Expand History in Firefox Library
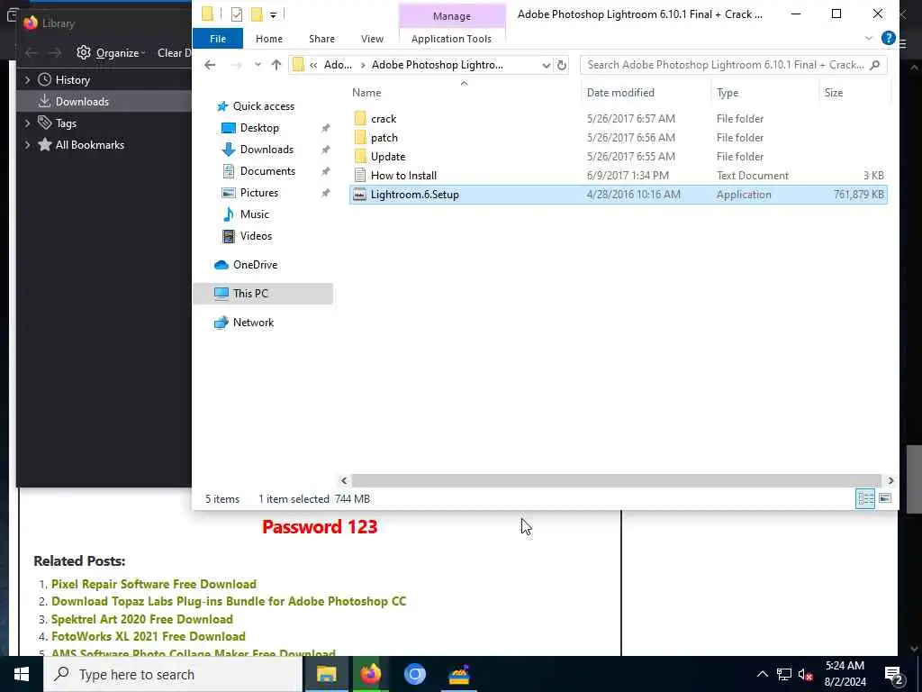Screen dimensions: 922x692 28,80
